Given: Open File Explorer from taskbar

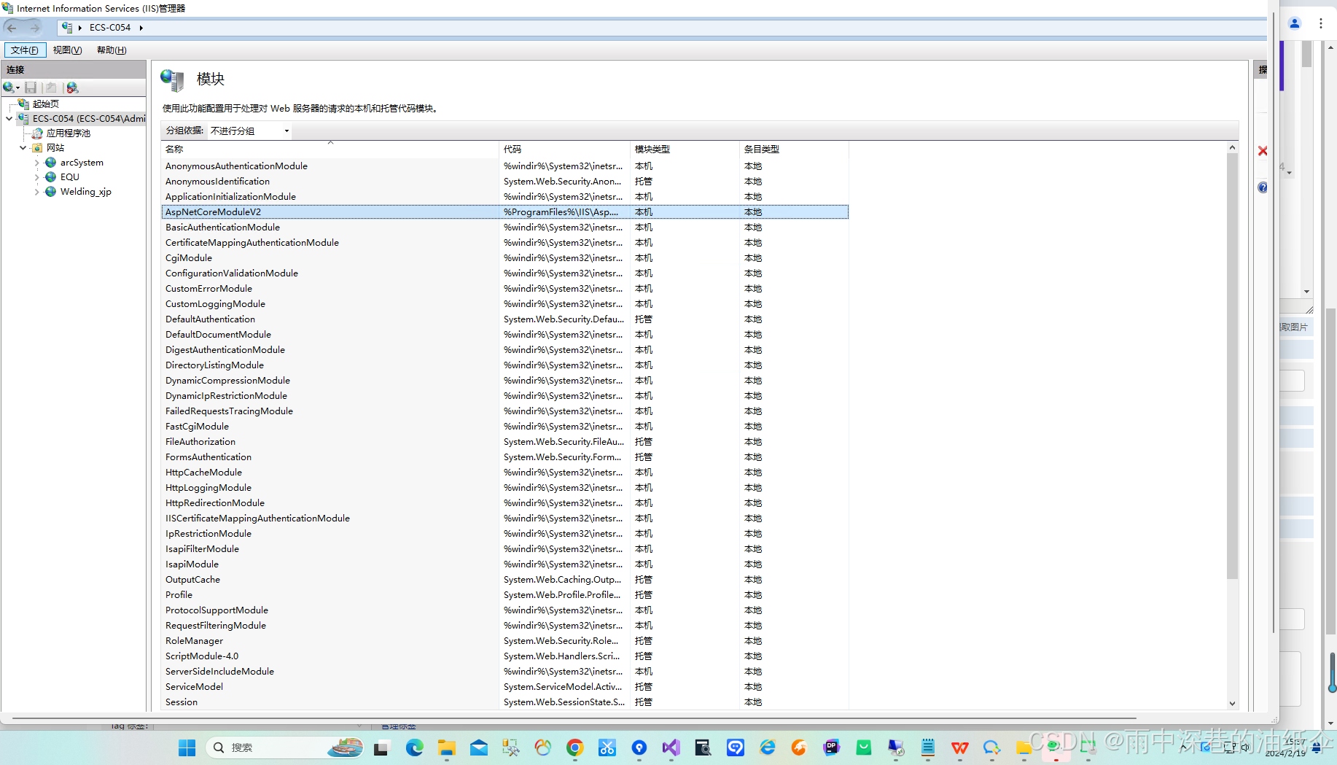Looking at the screenshot, I should click(x=447, y=747).
